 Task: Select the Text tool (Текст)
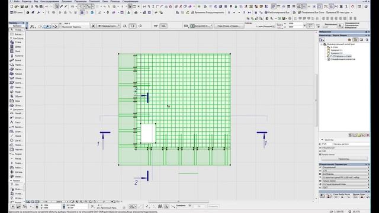click(17, 122)
